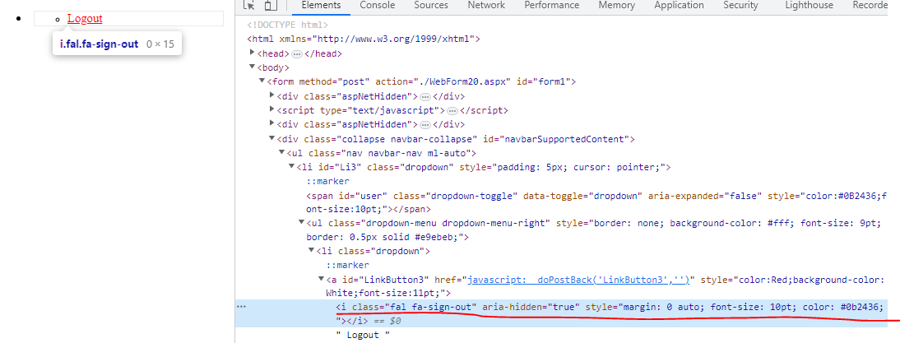Viewport: 900px width, 343px height.
Task: Open the Application tab
Action: [x=679, y=5]
